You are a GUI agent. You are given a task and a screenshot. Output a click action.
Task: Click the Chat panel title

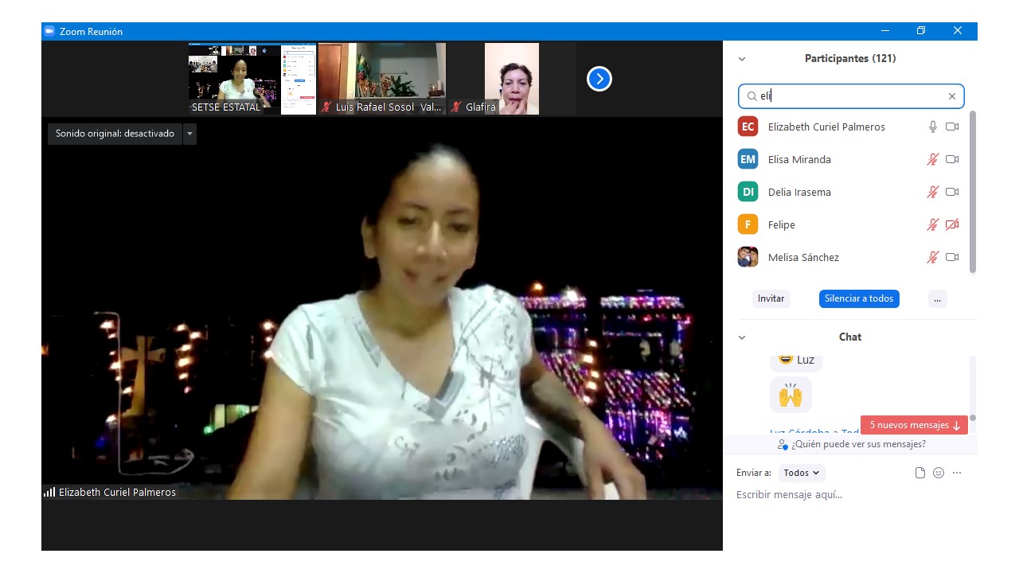(x=850, y=337)
